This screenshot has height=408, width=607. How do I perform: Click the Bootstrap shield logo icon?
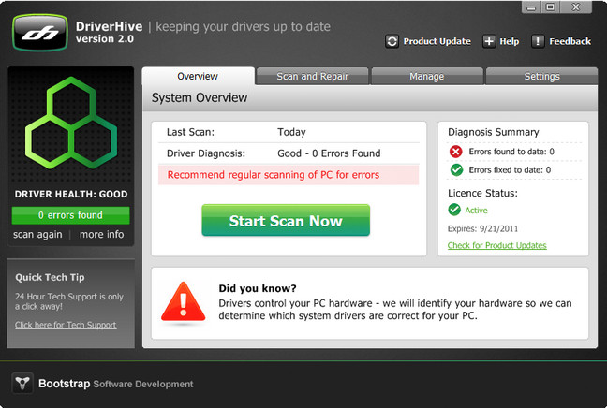coord(23,384)
